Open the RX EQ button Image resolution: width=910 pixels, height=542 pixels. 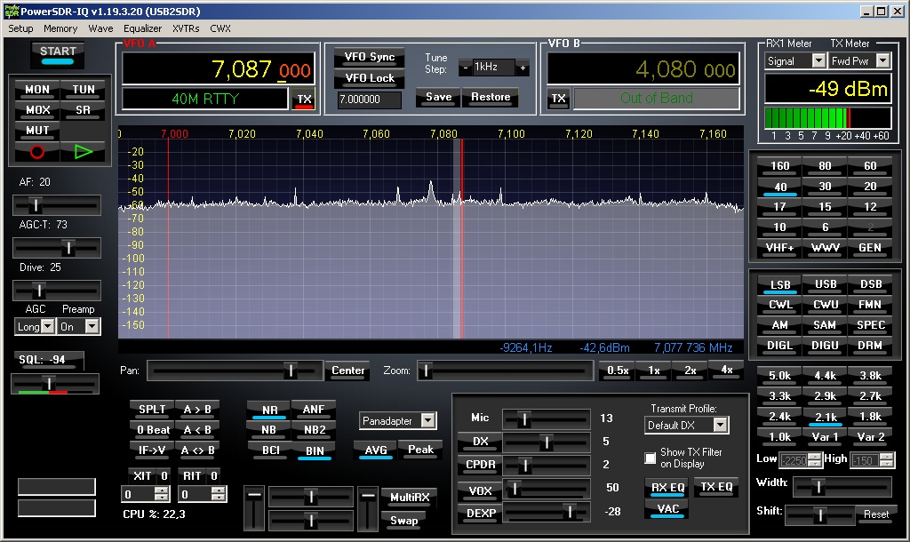(667, 488)
